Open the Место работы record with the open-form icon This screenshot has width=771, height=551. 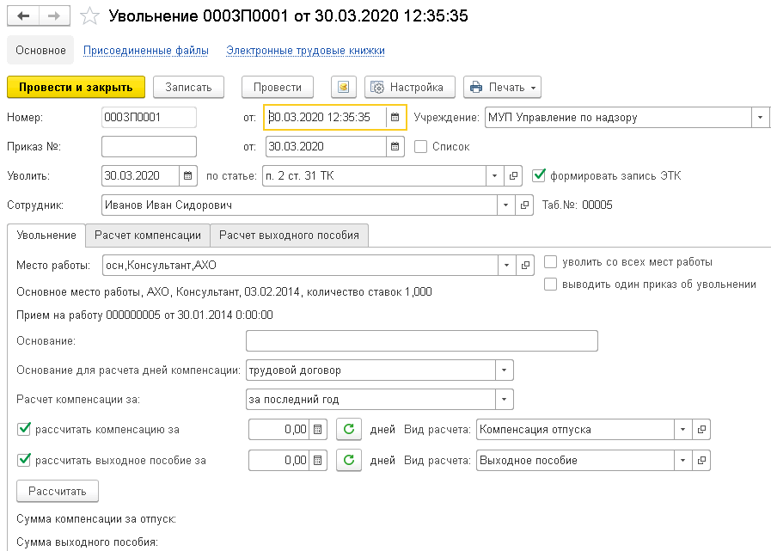[526, 265]
